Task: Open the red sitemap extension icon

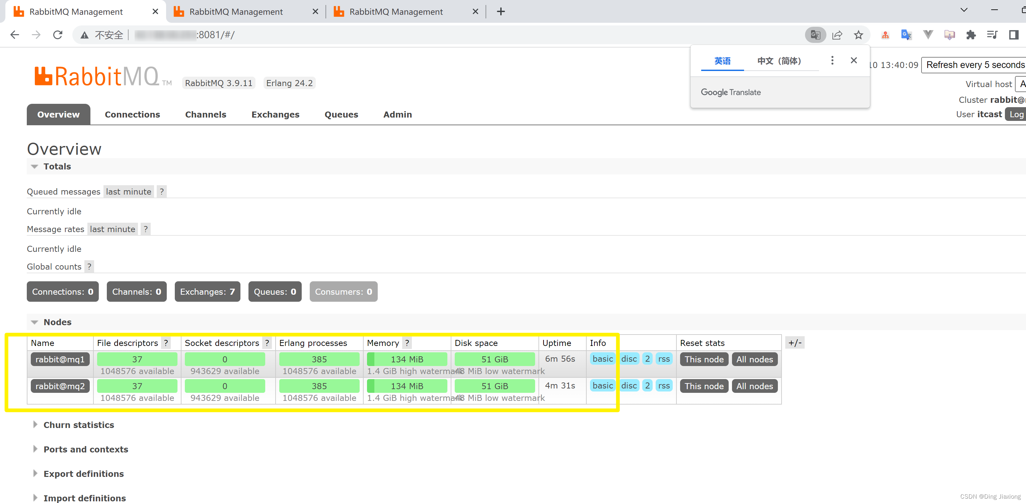Action: [885, 35]
